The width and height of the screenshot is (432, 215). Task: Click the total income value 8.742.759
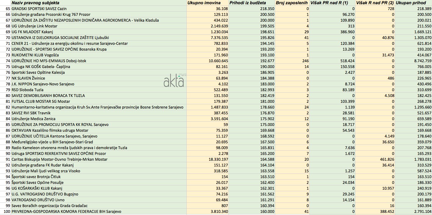tap(420, 61)
